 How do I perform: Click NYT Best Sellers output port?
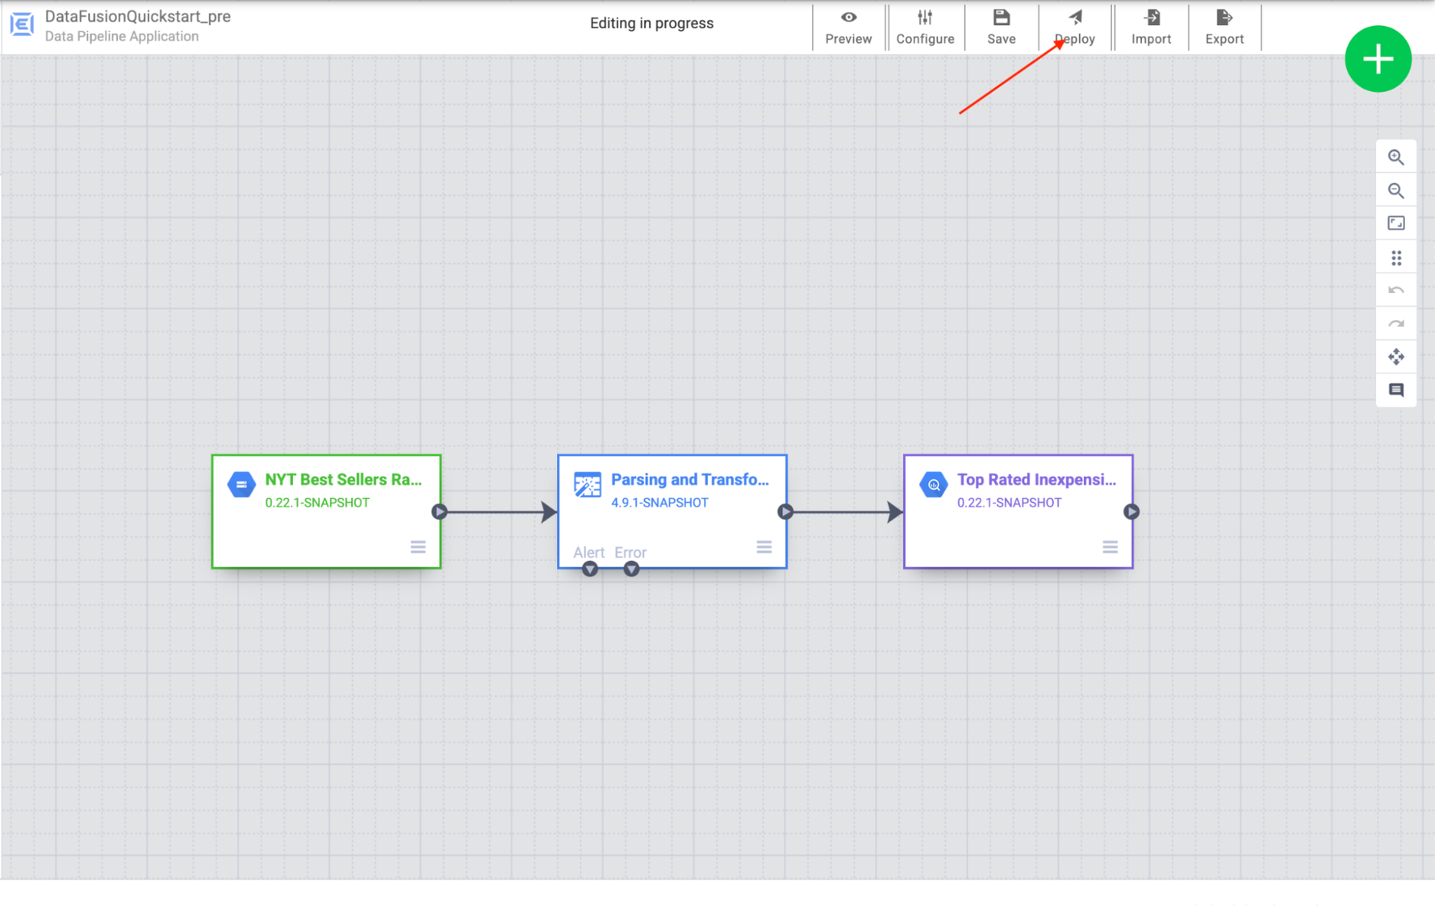click(x=439, y=511)
